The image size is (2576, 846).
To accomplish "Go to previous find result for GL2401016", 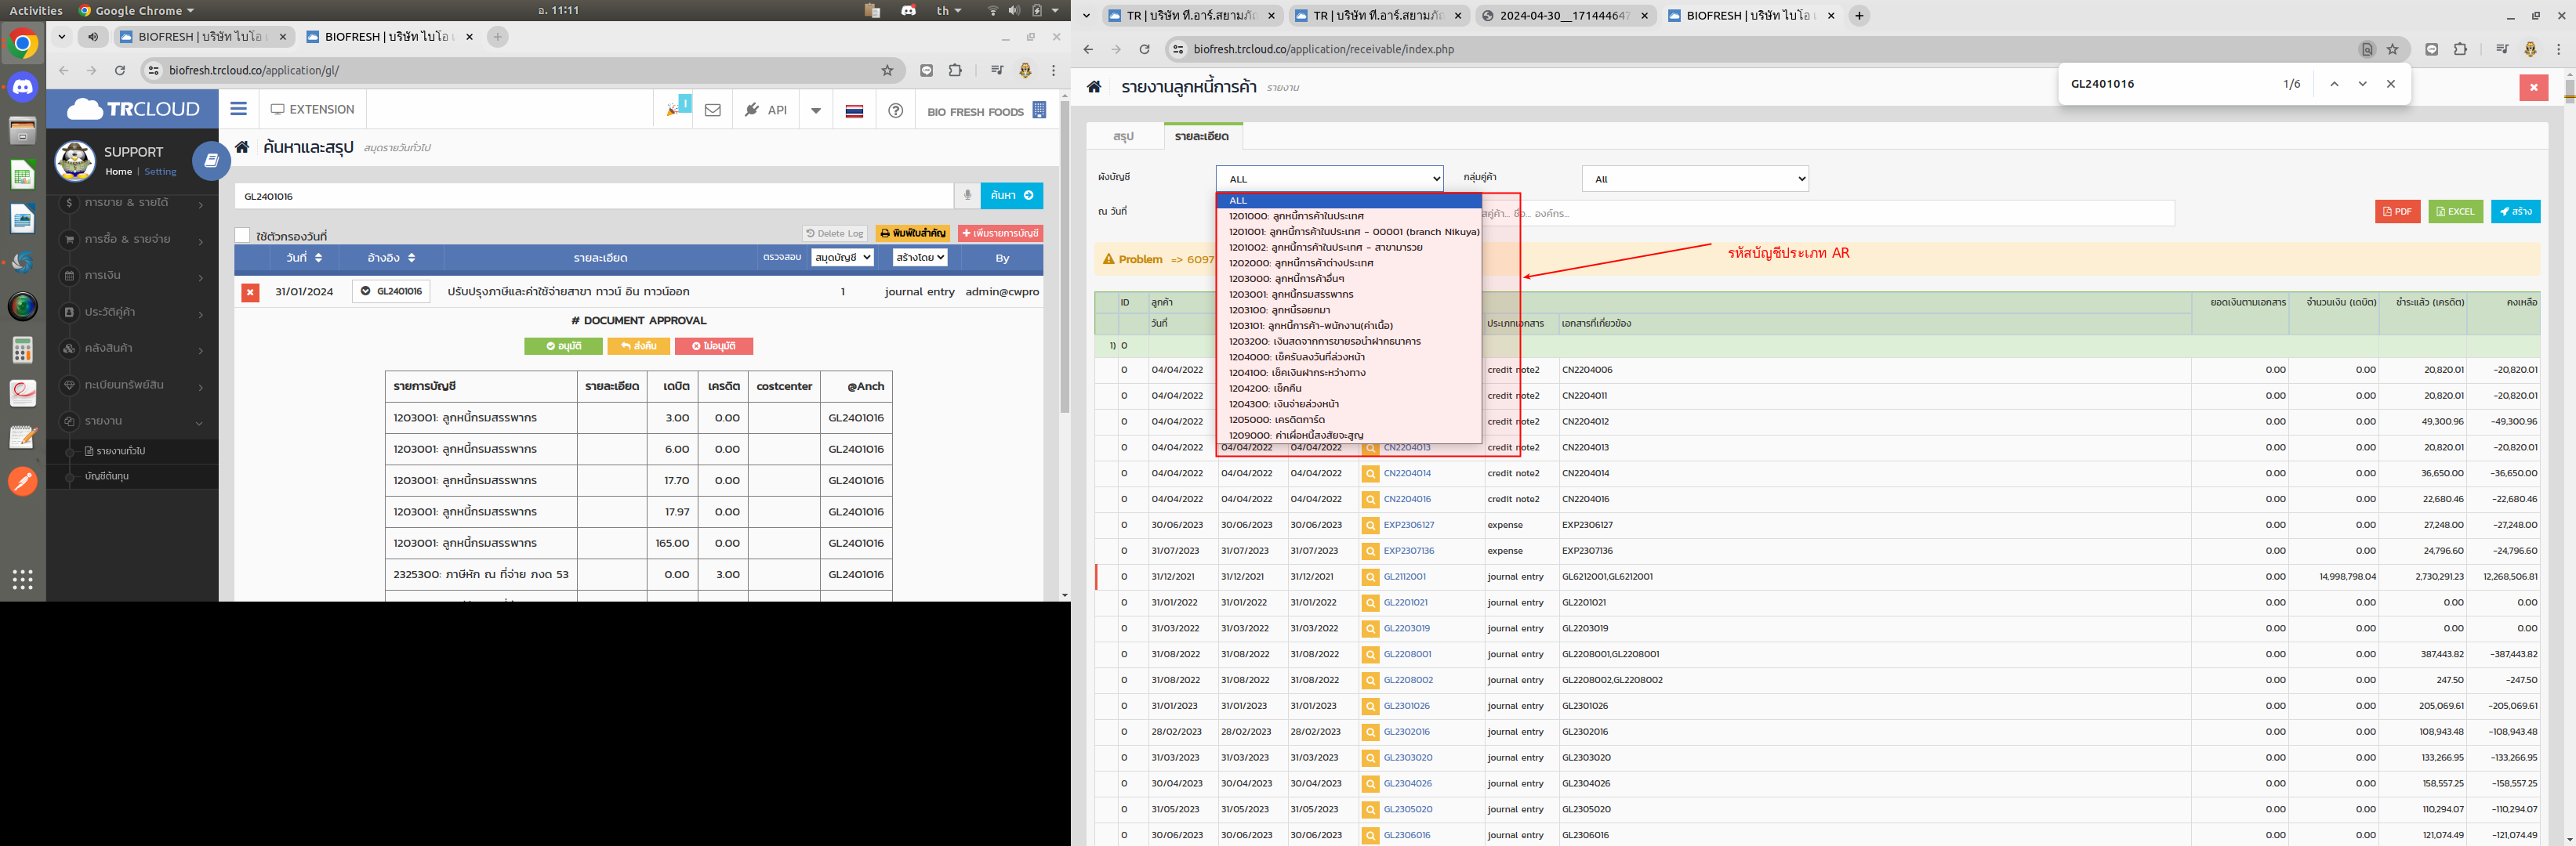I will click(2334, 84).
